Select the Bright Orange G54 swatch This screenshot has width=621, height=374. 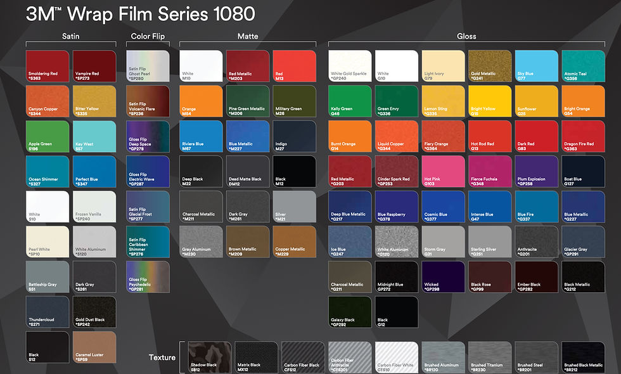coord(584,101)
